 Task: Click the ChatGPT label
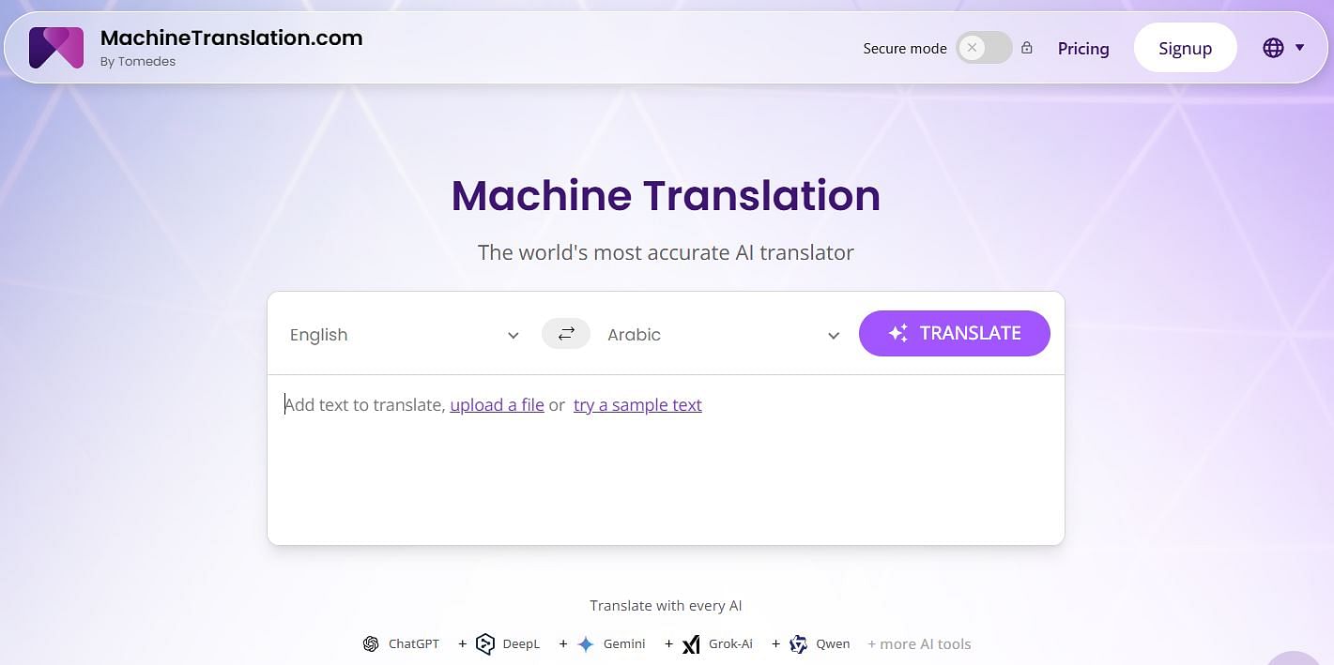(x=414, y=644)
